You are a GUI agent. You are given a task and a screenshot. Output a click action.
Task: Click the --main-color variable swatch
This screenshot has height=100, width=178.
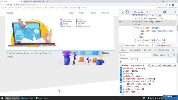128,84
